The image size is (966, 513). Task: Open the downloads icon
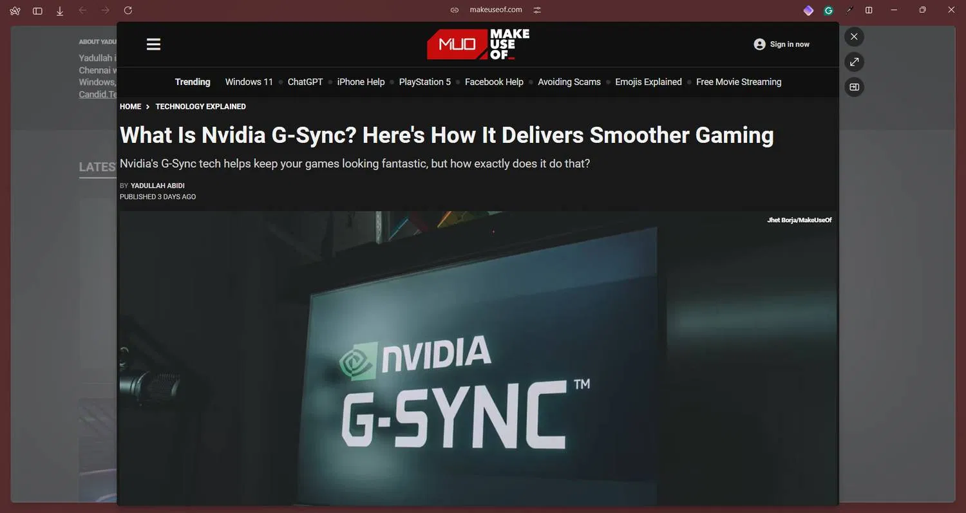tap(60, 10)
